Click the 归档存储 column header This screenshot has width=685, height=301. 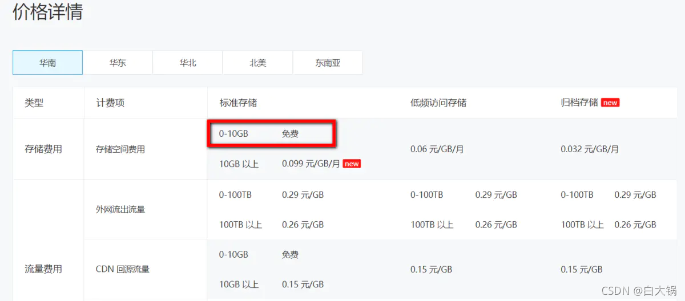point(579,103)
